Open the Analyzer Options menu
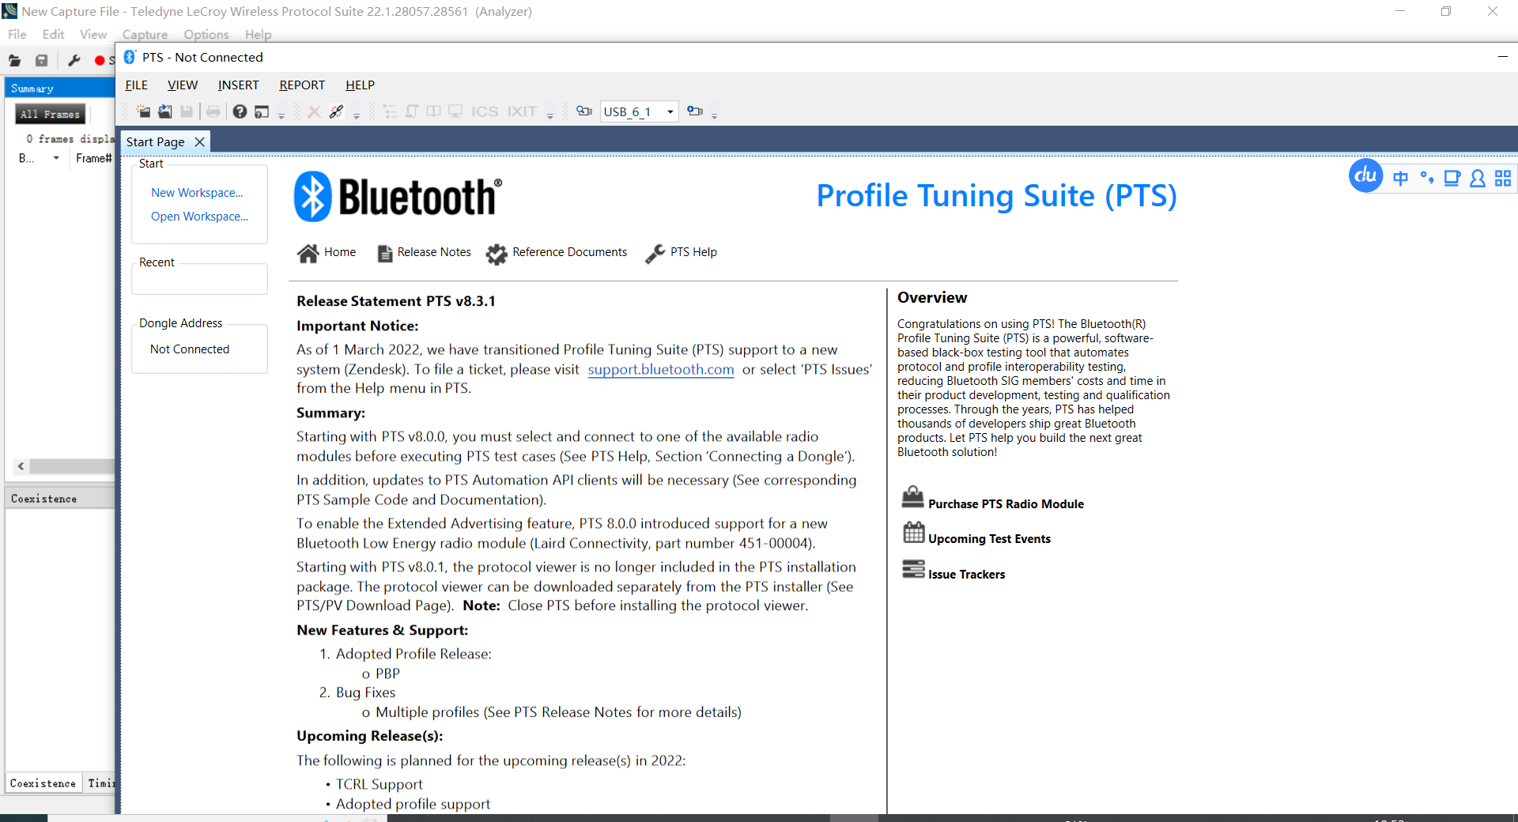Image resolution: width=1518 pixels, height=822 pixels. coord(206,34)
